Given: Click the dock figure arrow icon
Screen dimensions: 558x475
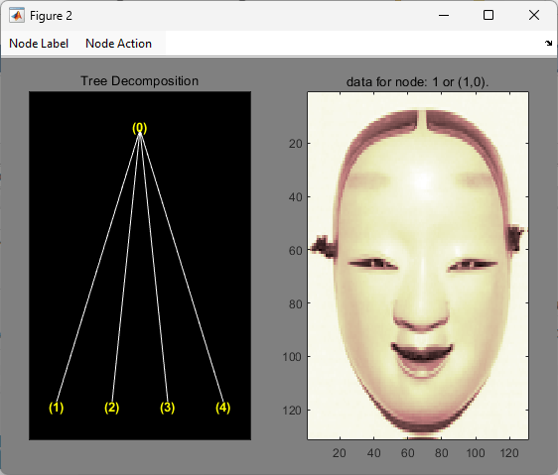Looking at the screenshot, I should click(x=548, y=44).
